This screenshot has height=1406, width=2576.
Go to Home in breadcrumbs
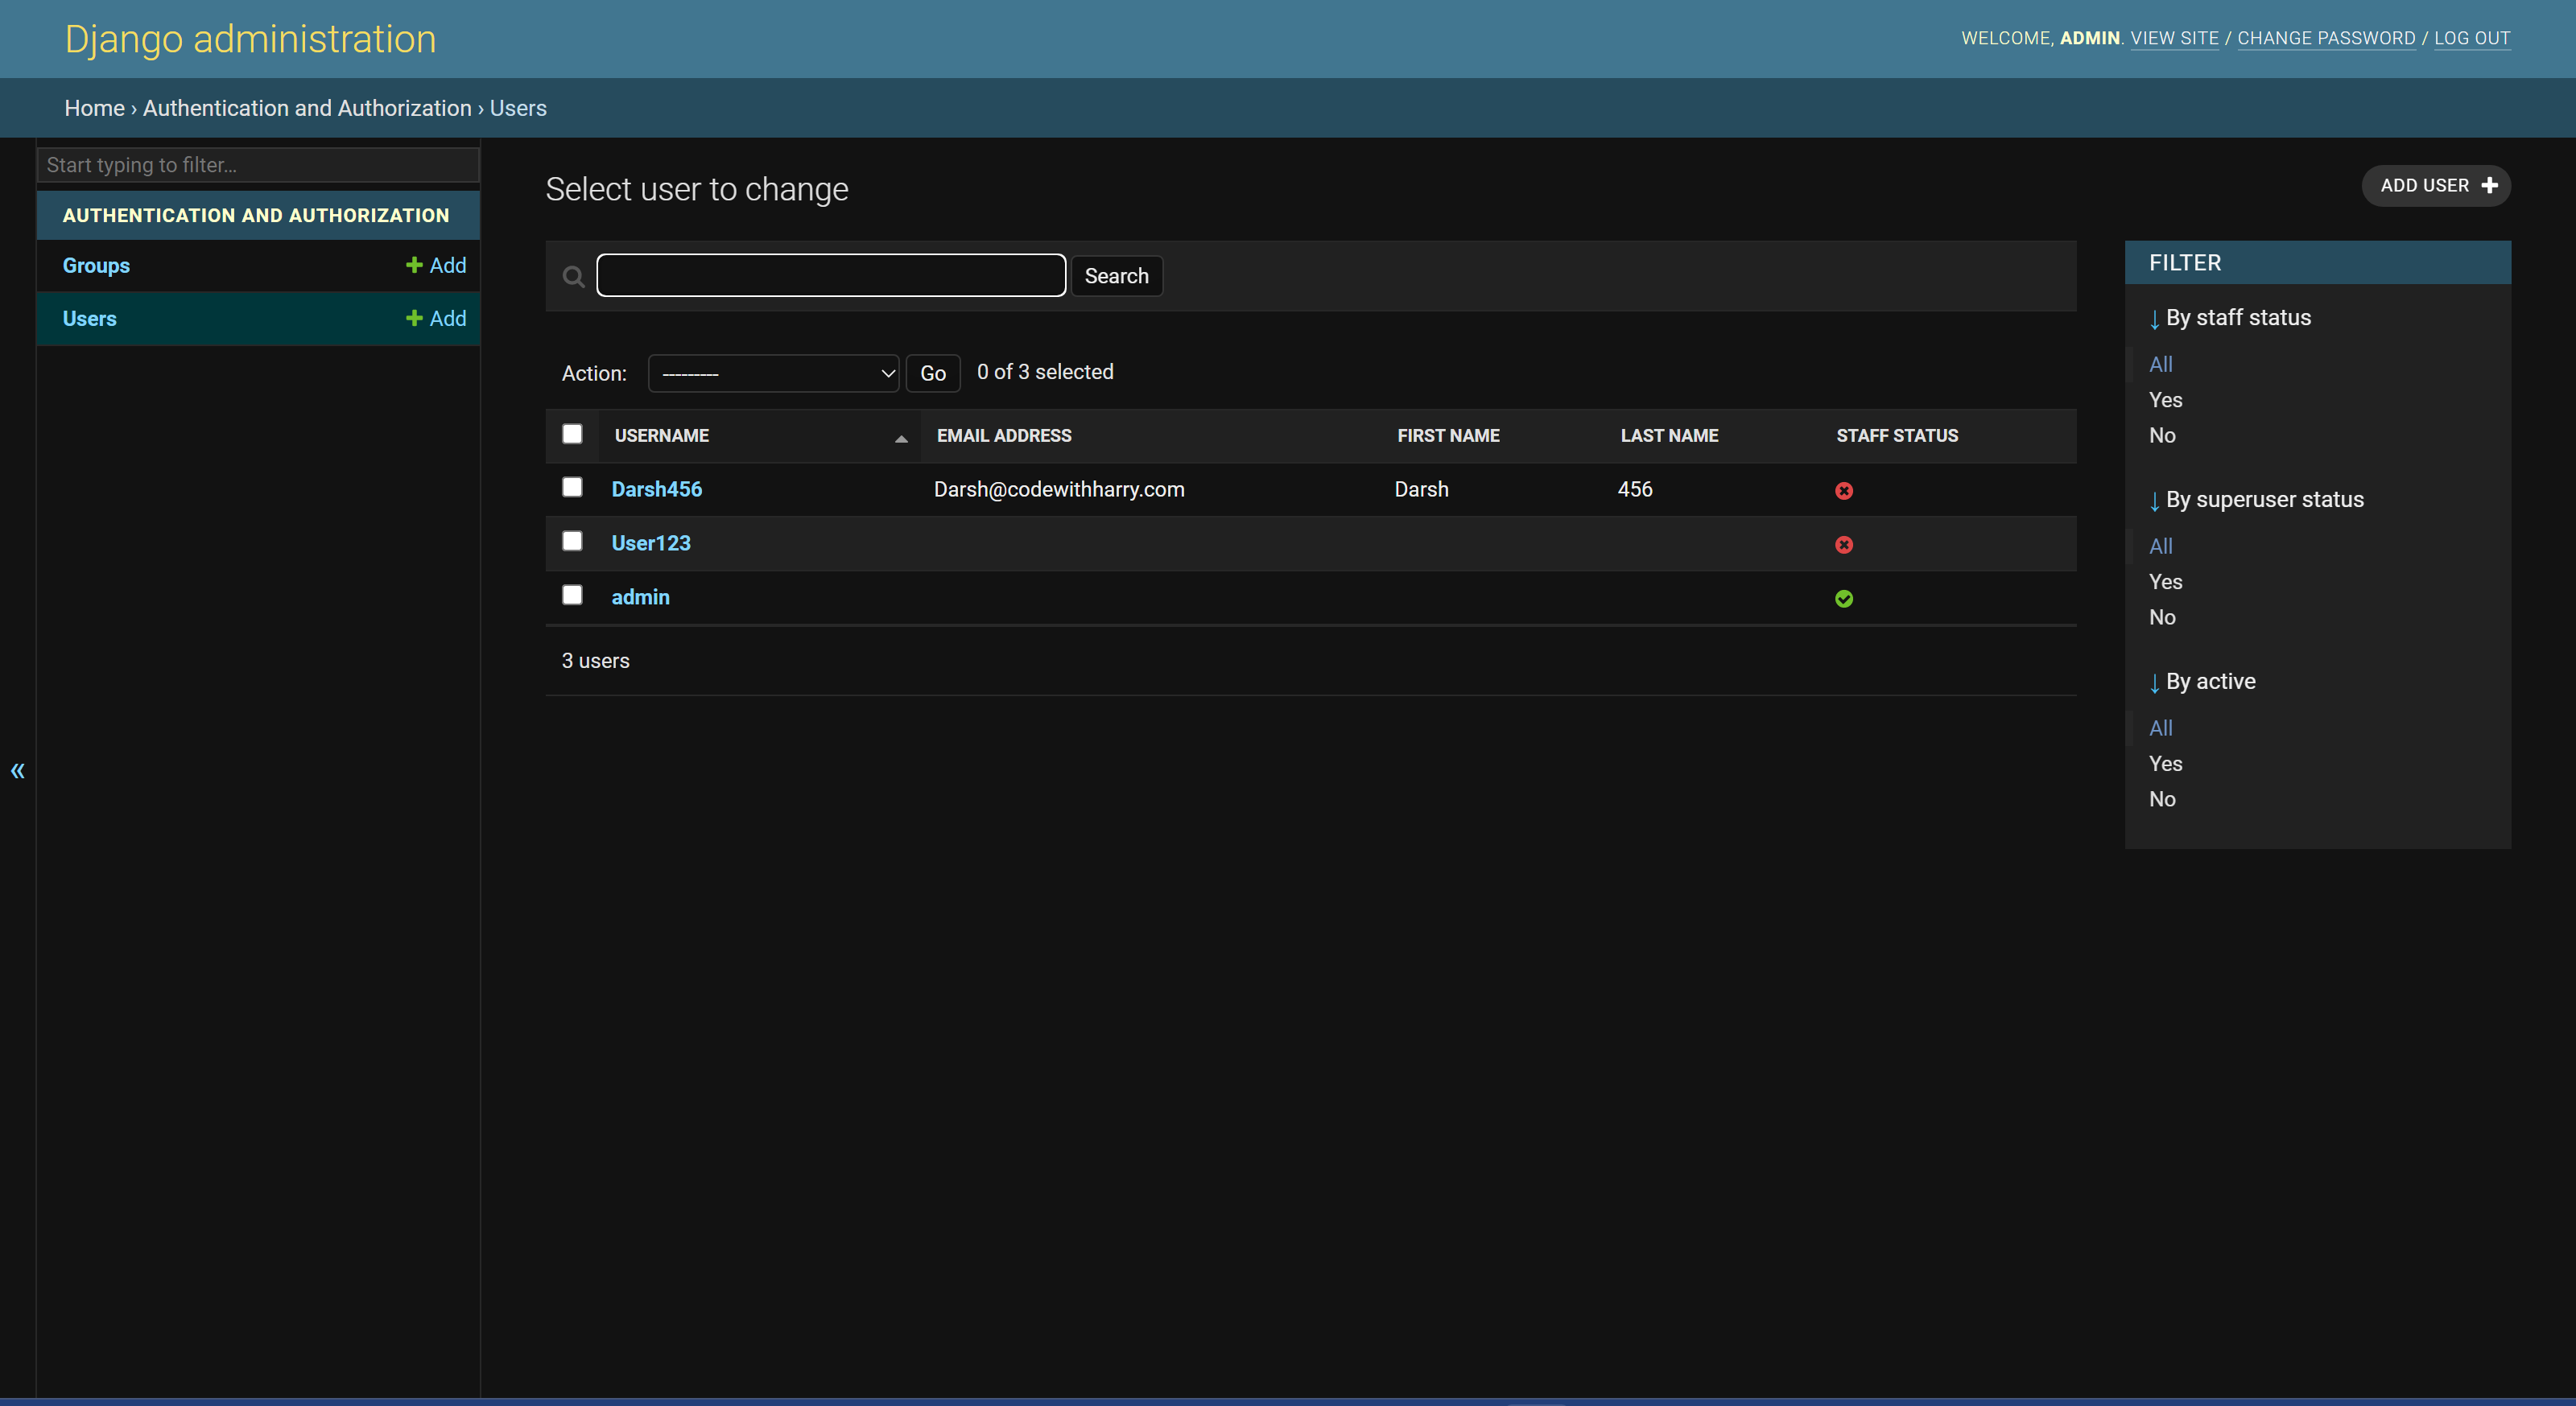click(x=94, y=108)
